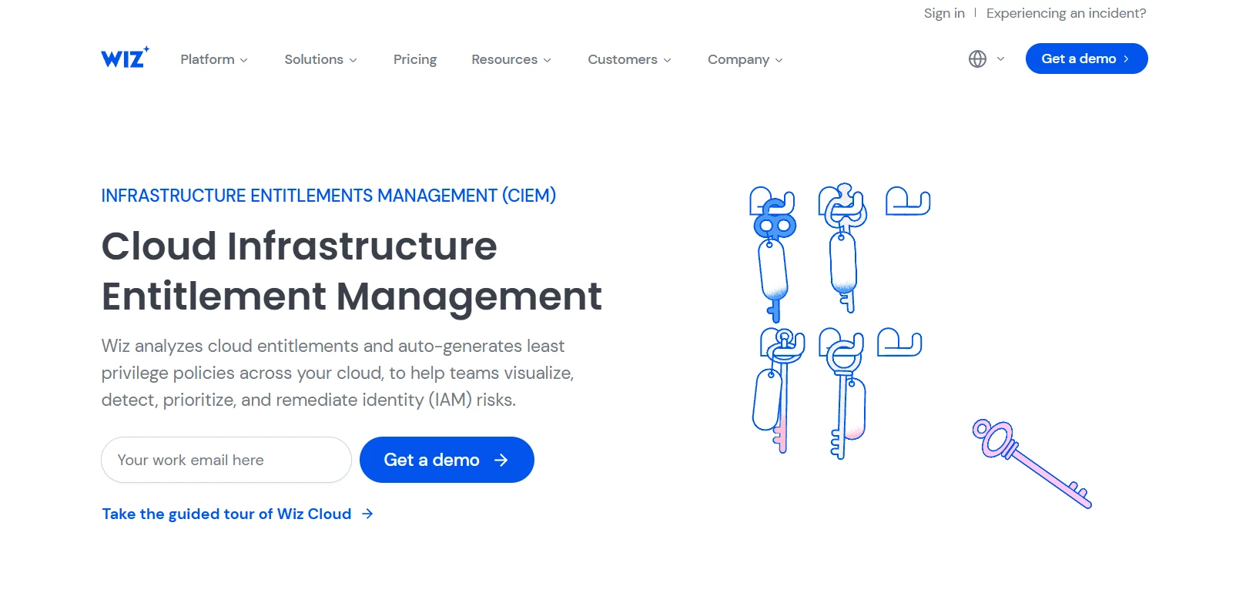Viewport: 1256px width, 613px height.
Task: Open Experiencing an incident link
Action: click(1066, 13)
